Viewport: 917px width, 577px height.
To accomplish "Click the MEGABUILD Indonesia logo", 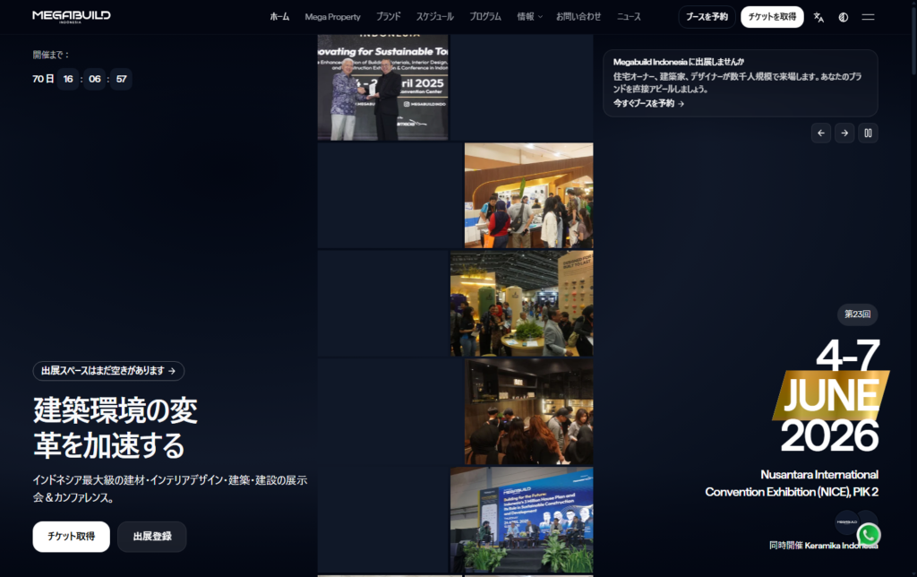I will click(70, 15).
